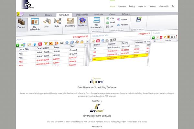Viewport: 194px width, 129px height.
Task: Click the LCK icon in Schedule panel toolbar
Action: click(113, 40)
